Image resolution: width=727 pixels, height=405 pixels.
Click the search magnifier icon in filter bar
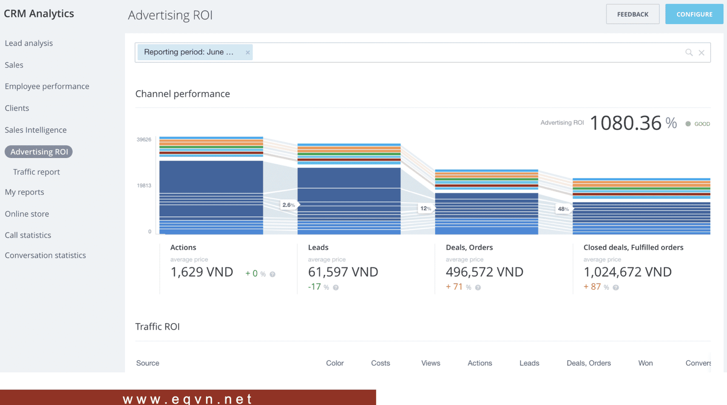pyautogui.click(x=689, y=53)
